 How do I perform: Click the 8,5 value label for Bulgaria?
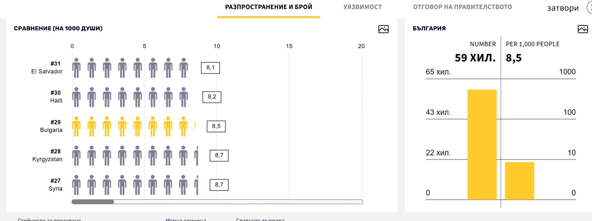[216, 126]
